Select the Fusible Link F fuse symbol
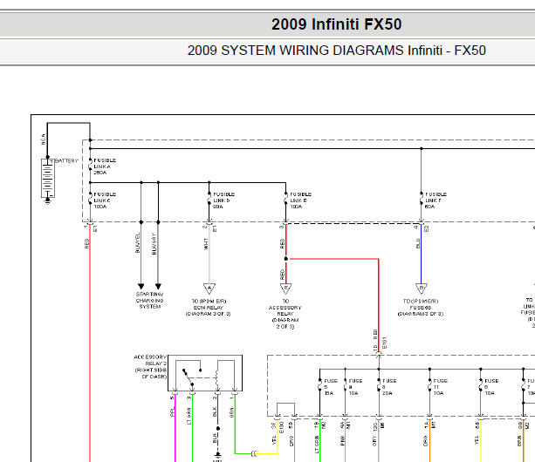 (422, 199)
